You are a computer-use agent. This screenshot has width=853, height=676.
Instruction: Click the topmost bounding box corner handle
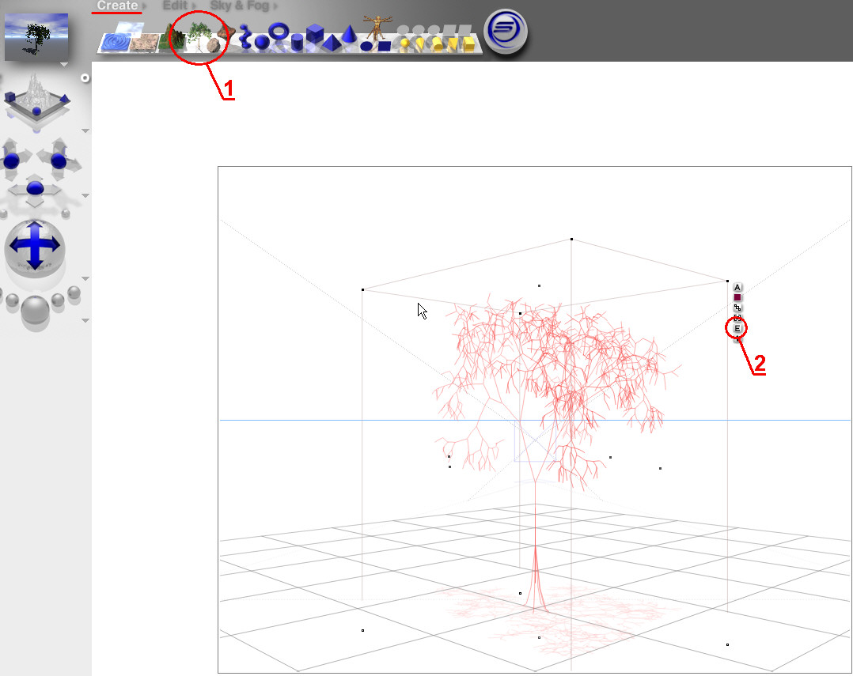pos(571,239)
